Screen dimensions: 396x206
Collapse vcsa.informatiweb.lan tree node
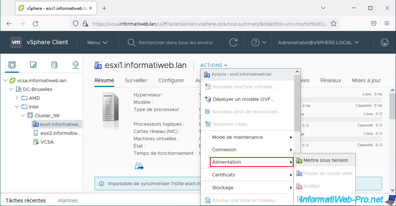coord(5,80)
